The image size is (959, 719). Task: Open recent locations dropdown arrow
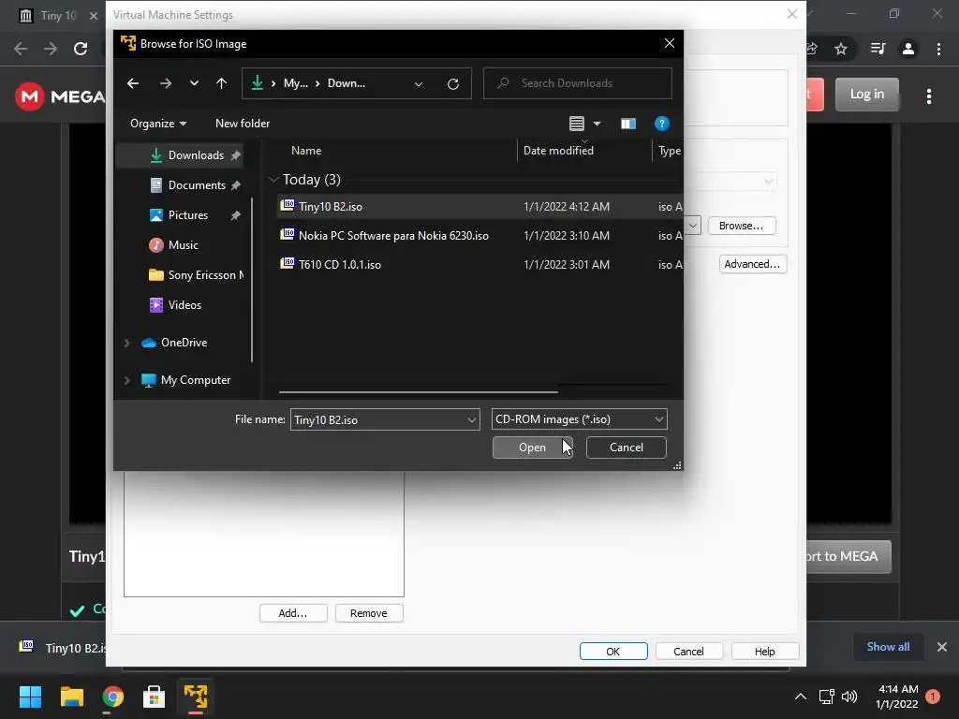pyautogui.click(x=194, y=83)
